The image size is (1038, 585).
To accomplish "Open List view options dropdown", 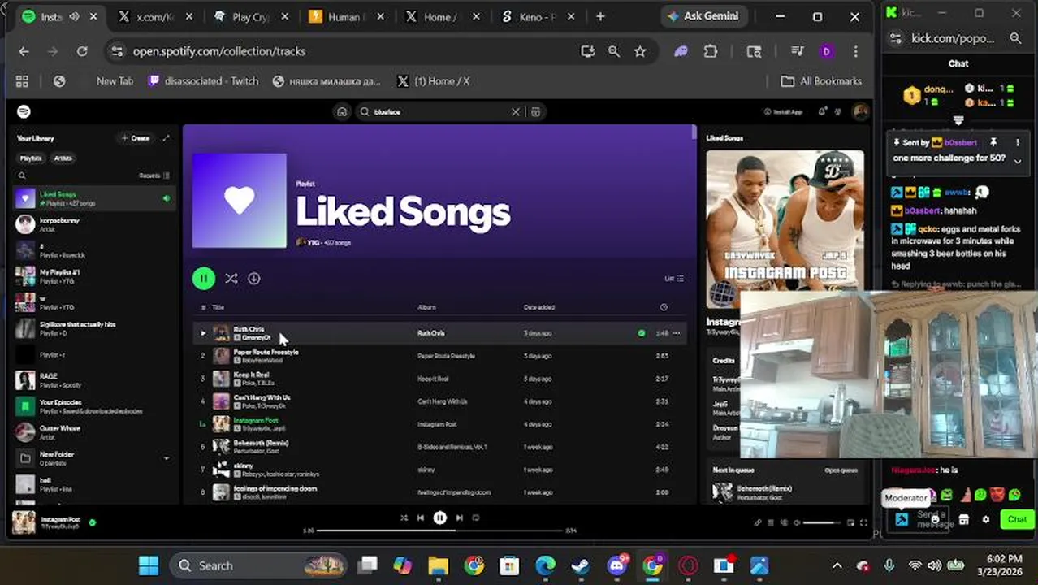I will click(674, 279).
